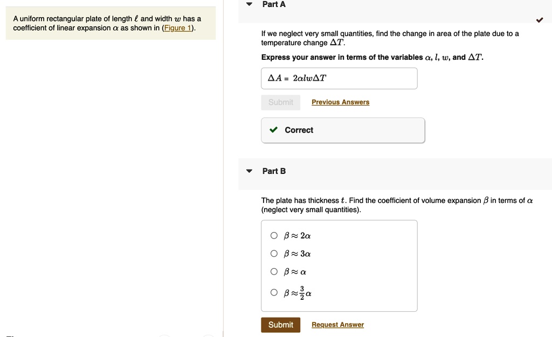Select the β ≈ 2α answer option
552x337 pixels.
click(x=274, y=235)
